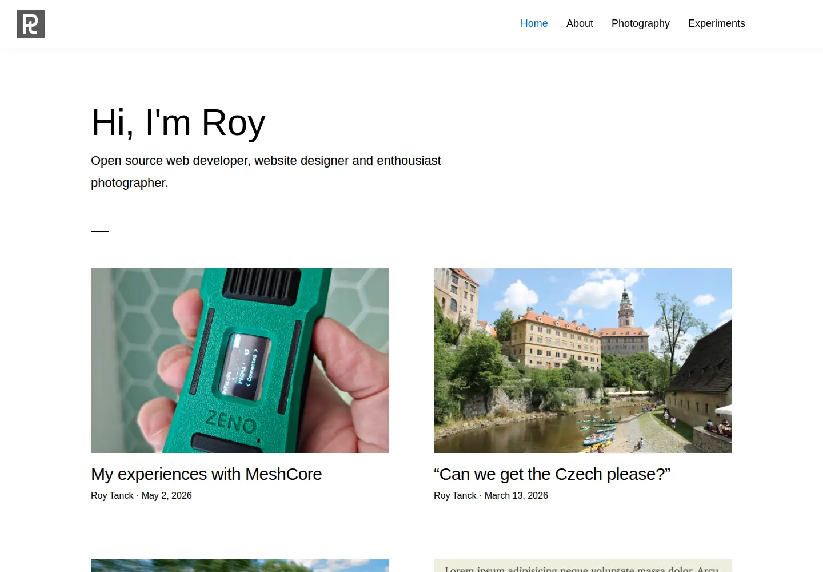
Task: Open the green MeshCore device photo
Action: (x=240, y=360)
